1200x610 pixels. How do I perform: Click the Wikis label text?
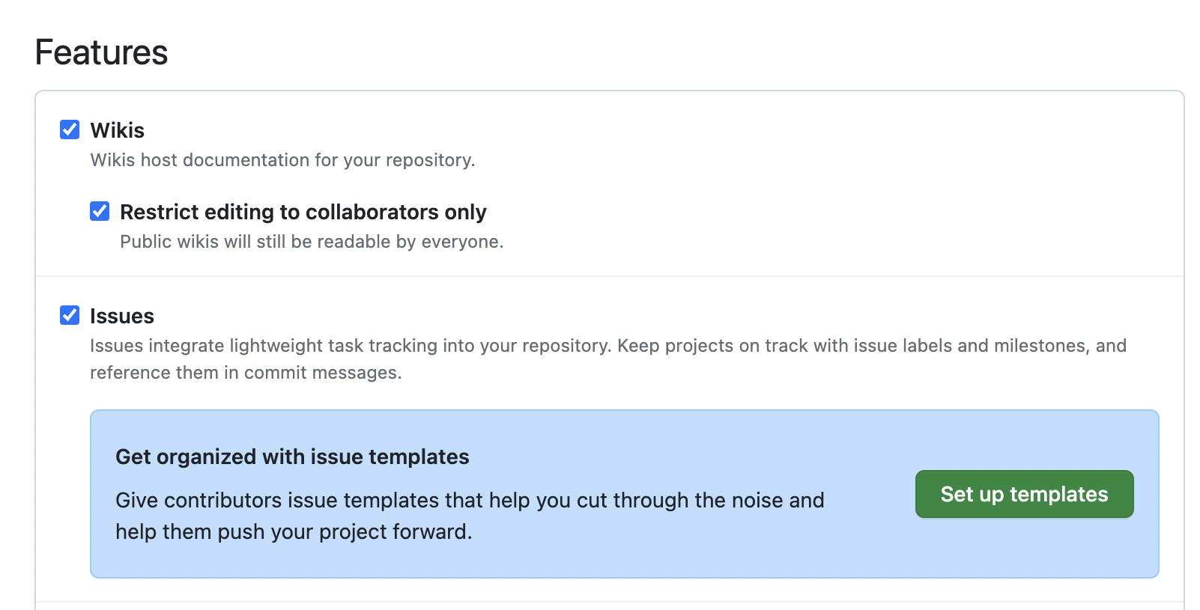[118, 130]
